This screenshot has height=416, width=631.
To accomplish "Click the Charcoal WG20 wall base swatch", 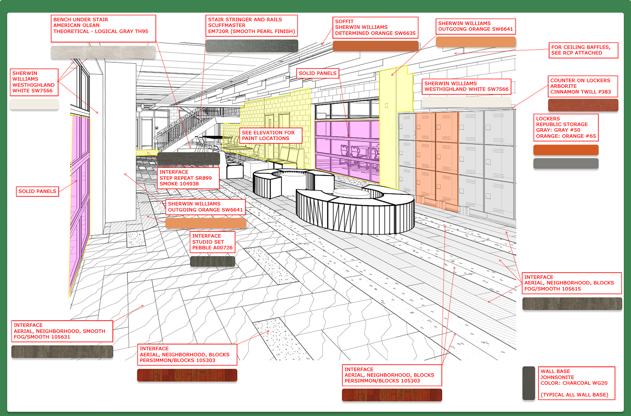I will [528, 383].
